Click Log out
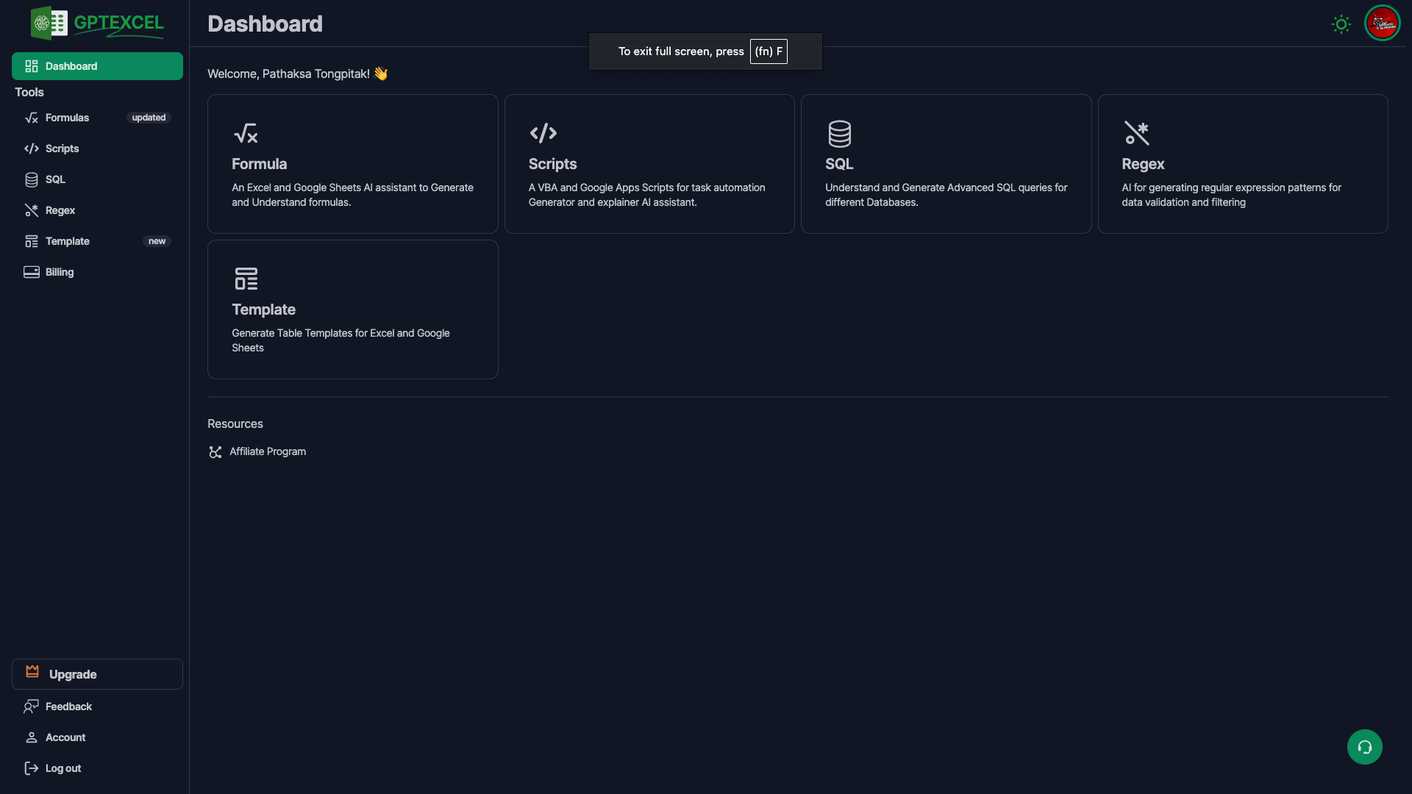The width and height of the screenshot is (1412, 794). [63, 768]
